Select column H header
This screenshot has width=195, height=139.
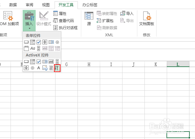[x=89, y=64]
